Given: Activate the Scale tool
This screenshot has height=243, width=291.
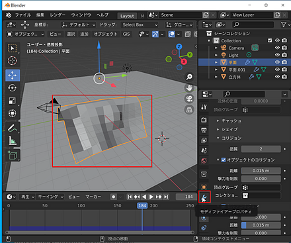Looking at the screenshot, I should 12,101.
